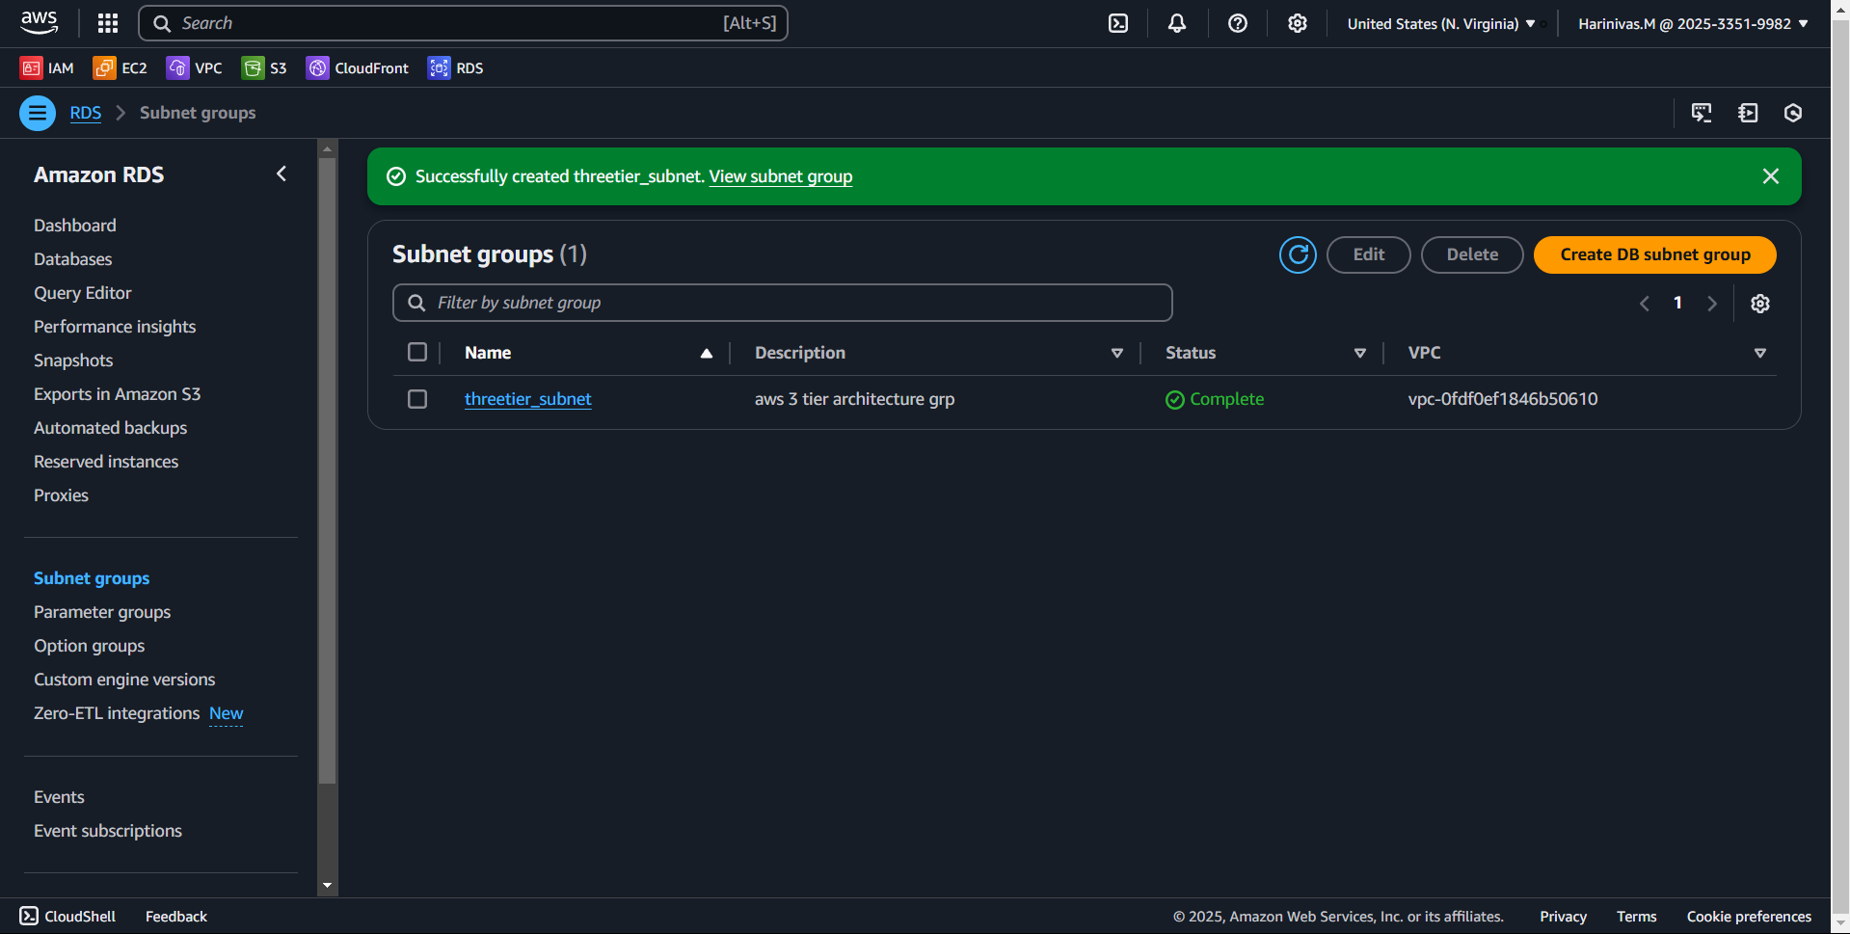
Task: Open the screen tutorial icon in breadcrumb bar
Action: (1702, 113)
